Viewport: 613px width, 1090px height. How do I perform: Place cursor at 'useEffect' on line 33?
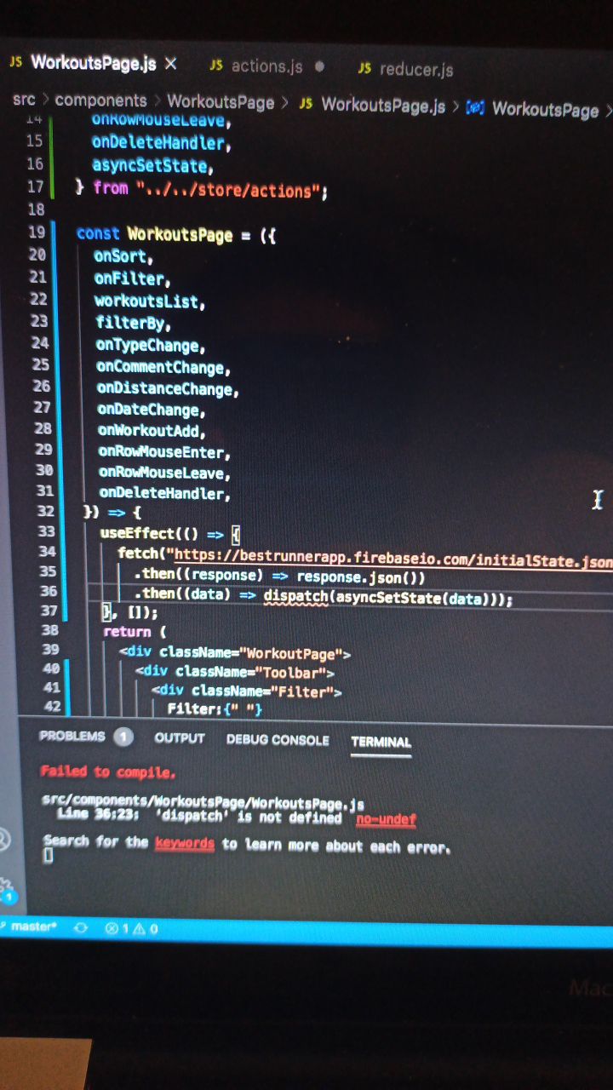point(136,534)
